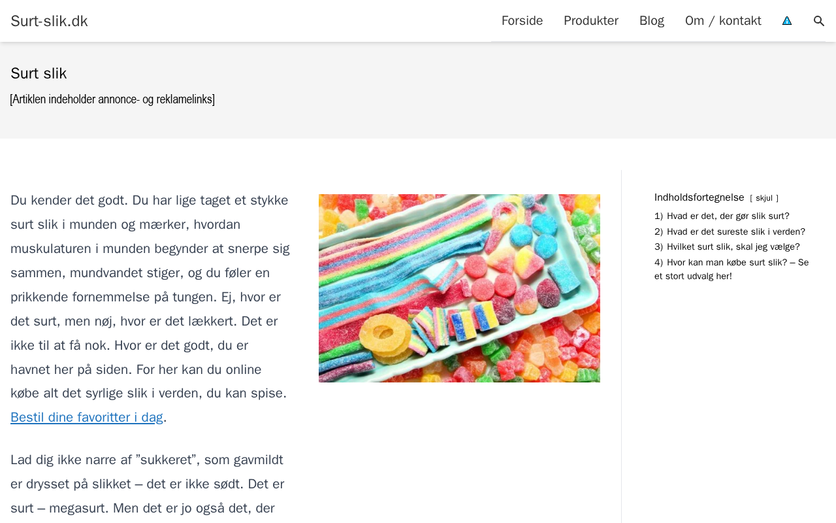Go to Surt-slik.dk site logo
Screen dimensions: 836x523
click(x=49, y=21)
